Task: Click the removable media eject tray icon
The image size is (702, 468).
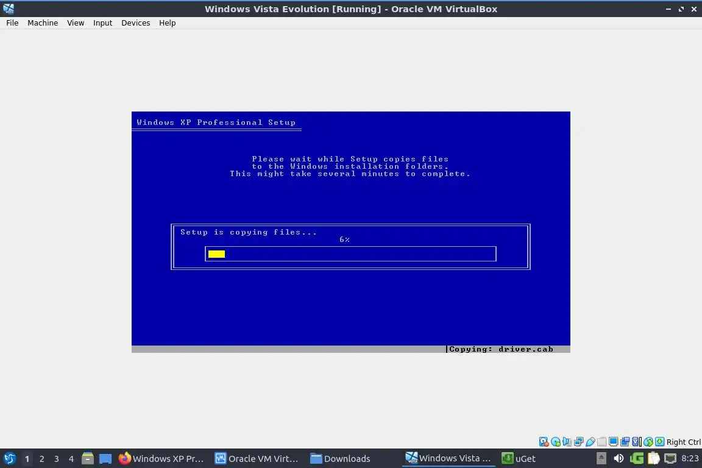Action: tap(601, 459)
